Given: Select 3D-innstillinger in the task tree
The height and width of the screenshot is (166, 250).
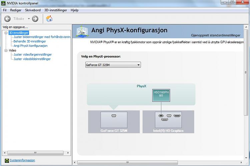Looking at the screenshot, I should click(19, 33).
